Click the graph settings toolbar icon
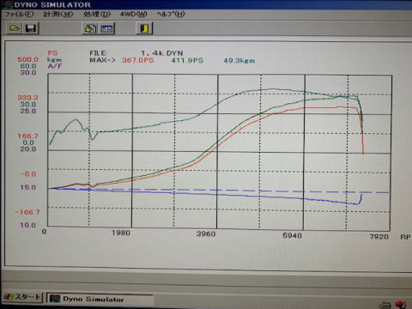The image size is (412, 309). click(x=90, y=28)
